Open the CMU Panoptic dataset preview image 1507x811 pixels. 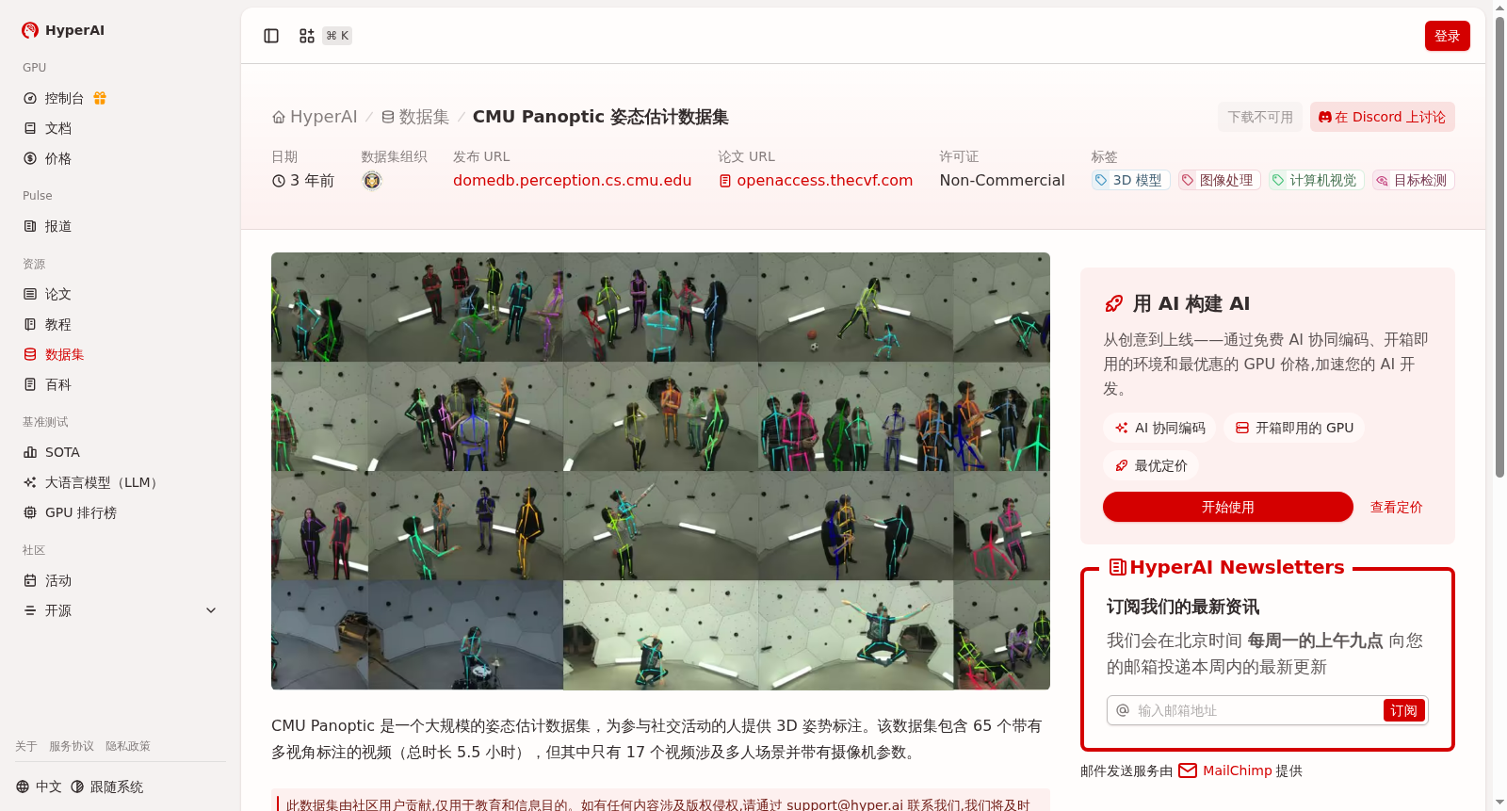[x=660, y=471]
